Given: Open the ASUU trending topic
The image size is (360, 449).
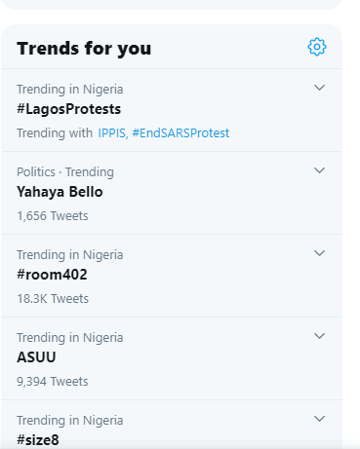Looking at the screenshot, I should [x=36, y=357].
